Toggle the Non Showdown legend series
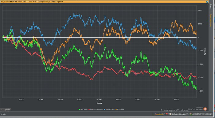The image size is (215, 118). [96, 109]
